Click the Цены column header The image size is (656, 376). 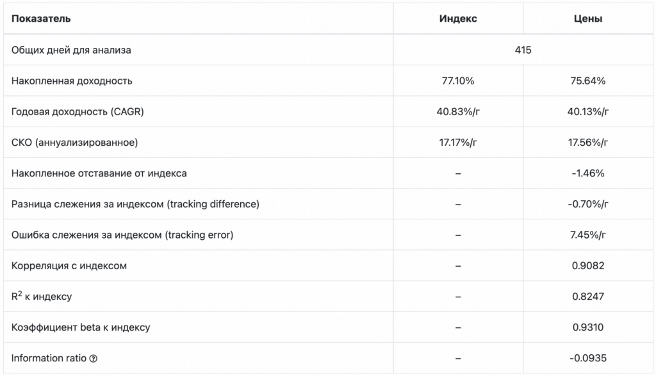[x=588, y=19]
